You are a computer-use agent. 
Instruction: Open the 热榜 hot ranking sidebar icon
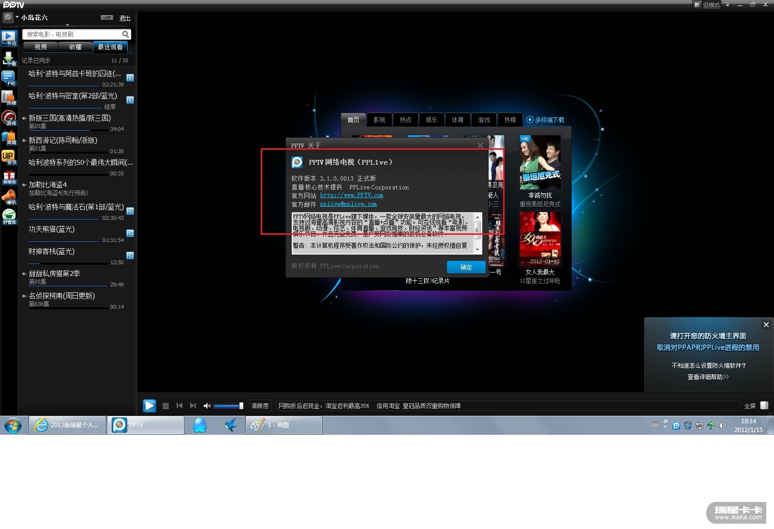click(9, 98)
